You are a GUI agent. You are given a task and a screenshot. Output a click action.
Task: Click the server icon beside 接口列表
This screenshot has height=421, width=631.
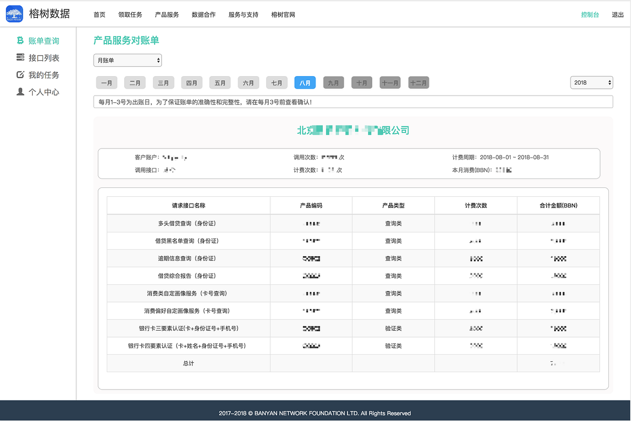click(x=21, y=57)
